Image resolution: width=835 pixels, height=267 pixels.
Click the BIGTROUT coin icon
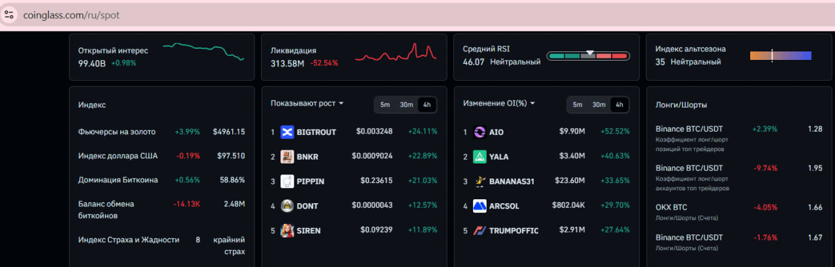pos(287,132)
